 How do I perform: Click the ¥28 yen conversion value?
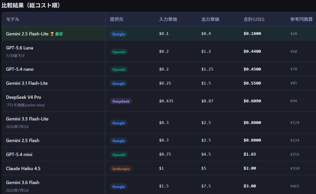[x=294, y=33]
